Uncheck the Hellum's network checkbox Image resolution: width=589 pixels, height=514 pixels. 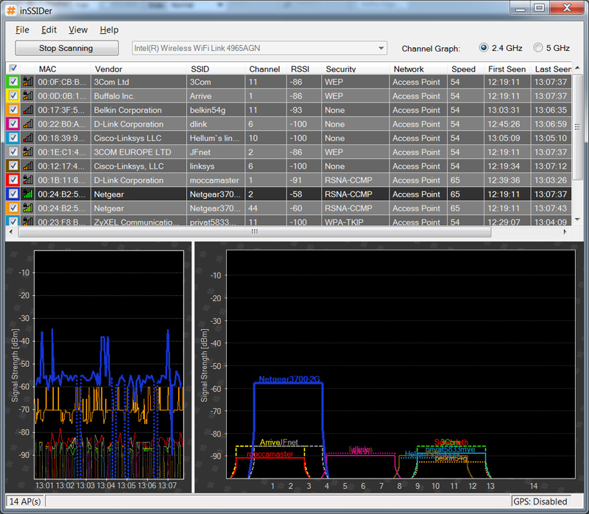(x=13, y=138)
